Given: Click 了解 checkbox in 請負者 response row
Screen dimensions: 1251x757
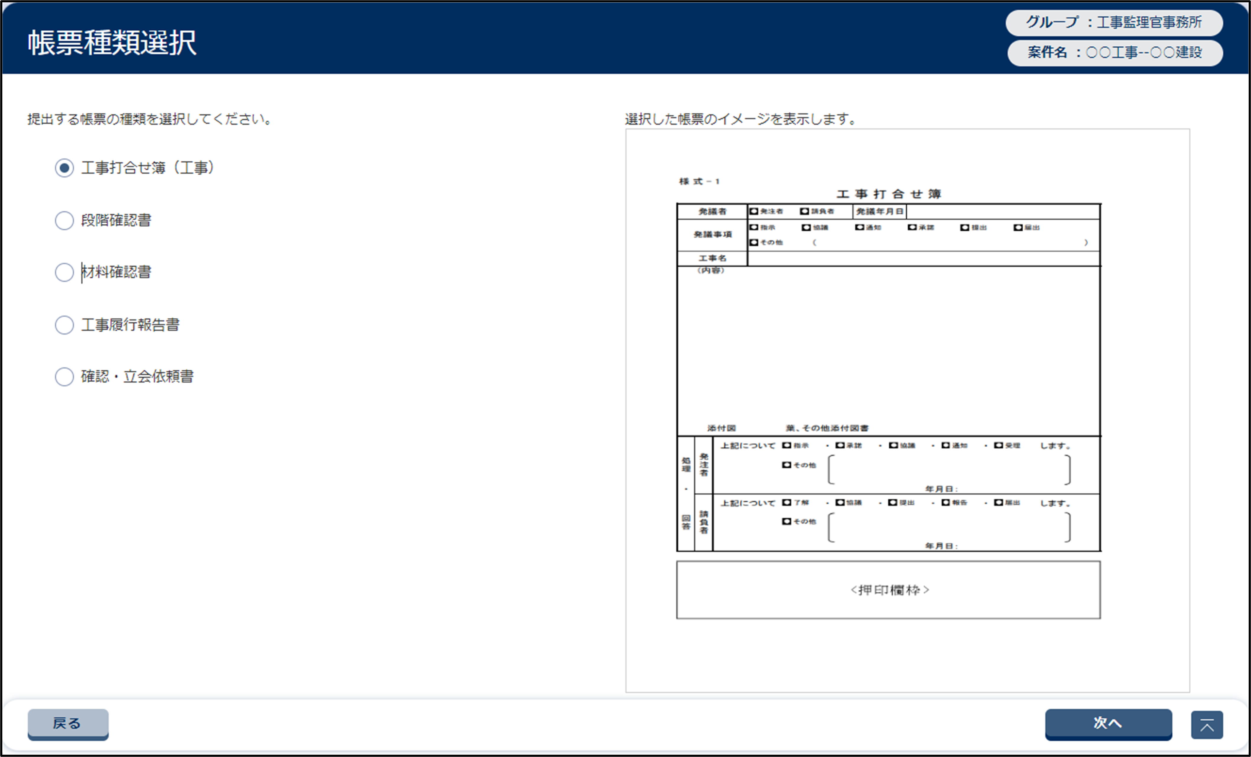Looking at the screenshot, I should tap(787, 503).
